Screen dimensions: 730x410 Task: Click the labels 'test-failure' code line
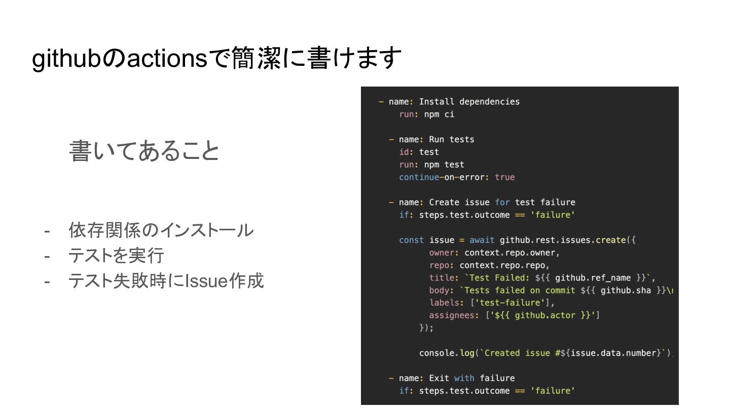pyautogui.click(x=492, y=303)
